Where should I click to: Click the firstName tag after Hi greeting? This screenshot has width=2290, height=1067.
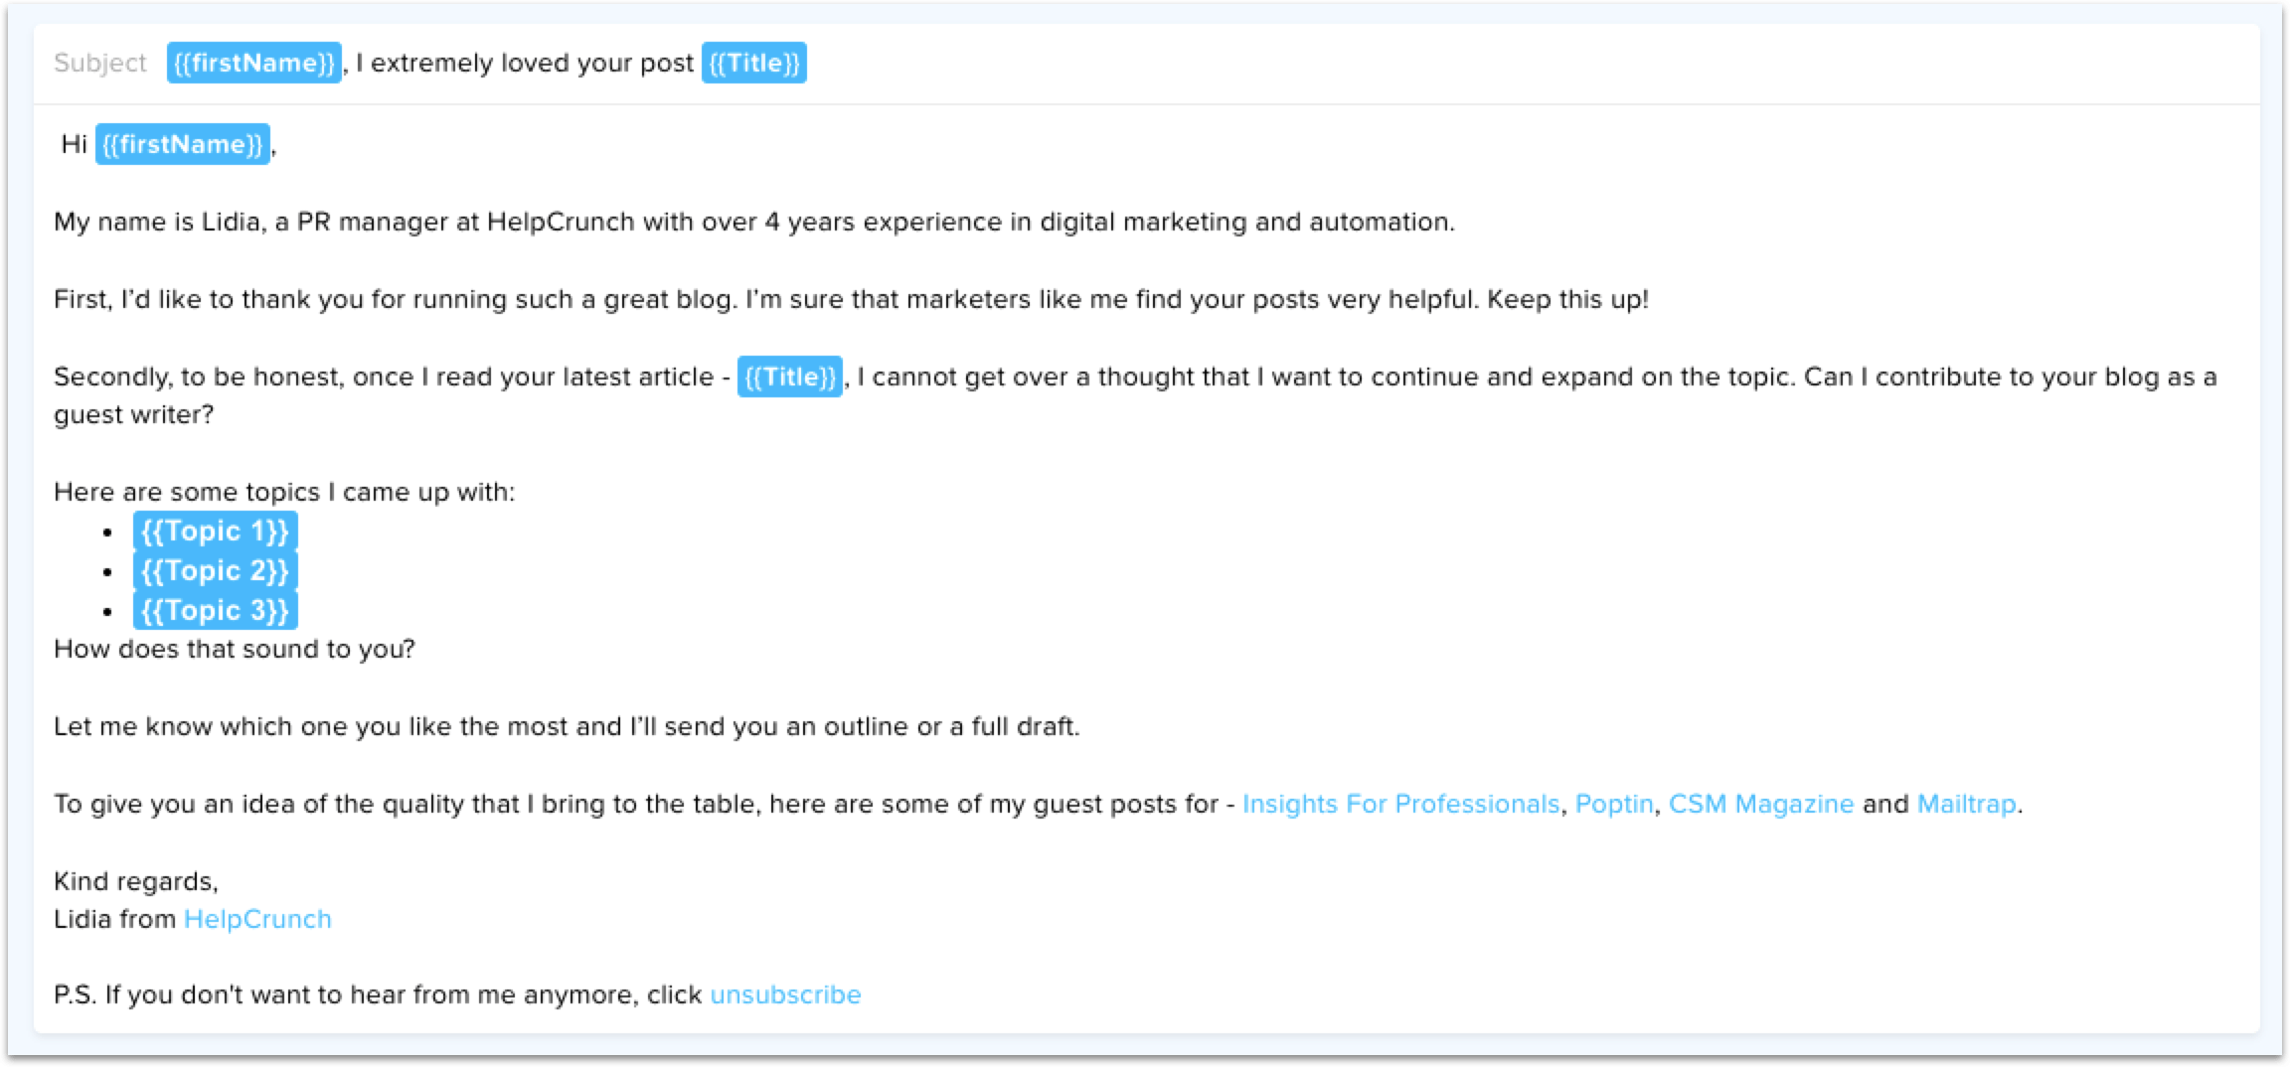[183, 144]
